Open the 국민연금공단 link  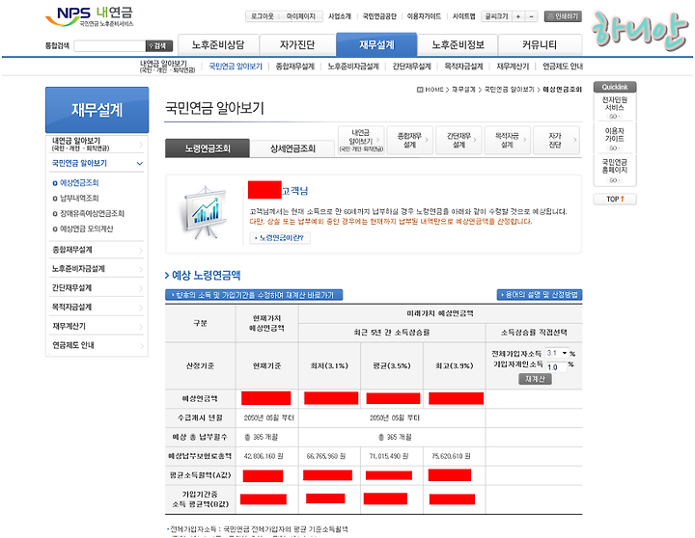point(379,16)
